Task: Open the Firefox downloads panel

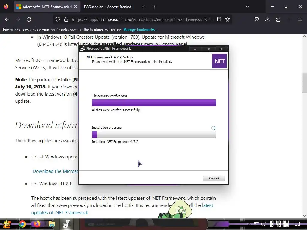Action: tap(267, 19)
